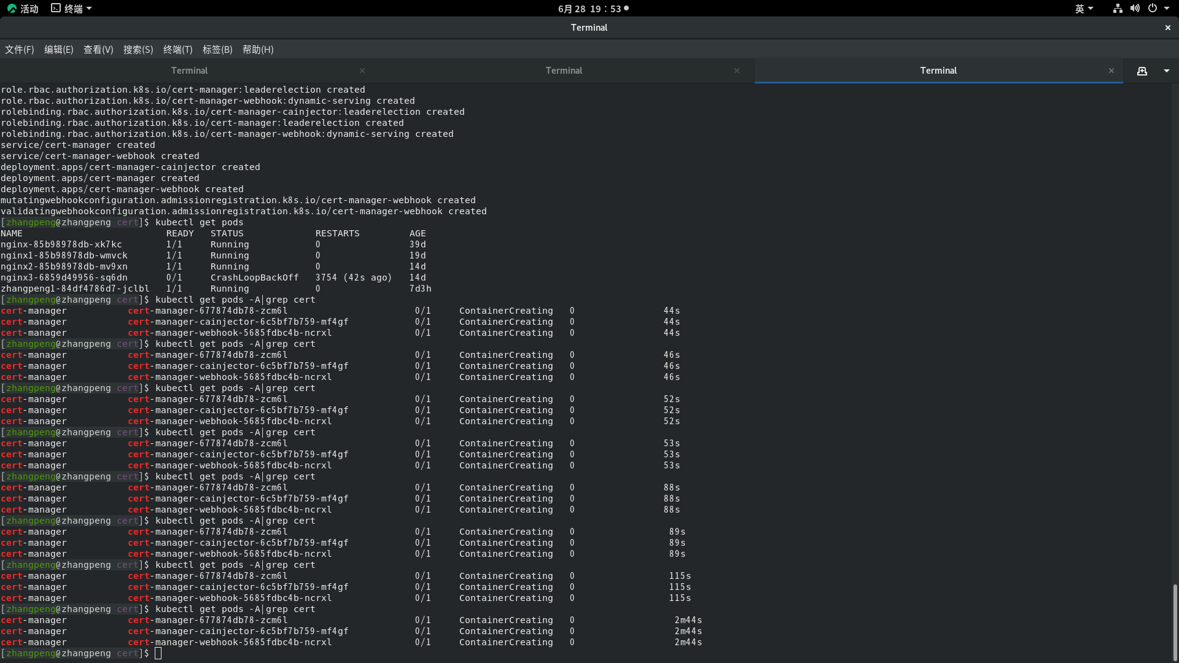This screenshot has width=1179, height=663.
Task: Switch to the first Terminal tab
Action: point(189,71)
